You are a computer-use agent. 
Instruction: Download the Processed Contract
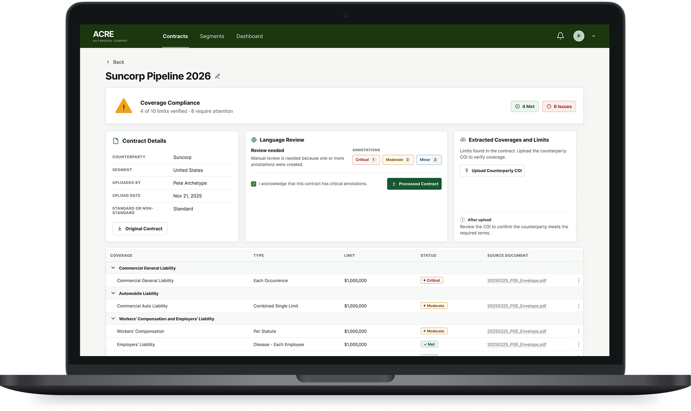(x=414, y=184)
